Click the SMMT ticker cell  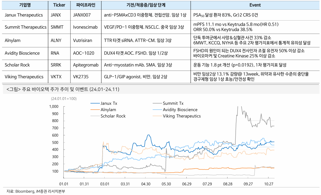[57, 27]
